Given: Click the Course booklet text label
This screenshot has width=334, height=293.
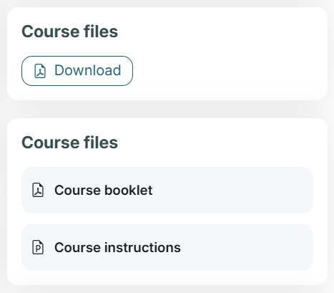Looking at the screenshot, I should tap(103, 190).
